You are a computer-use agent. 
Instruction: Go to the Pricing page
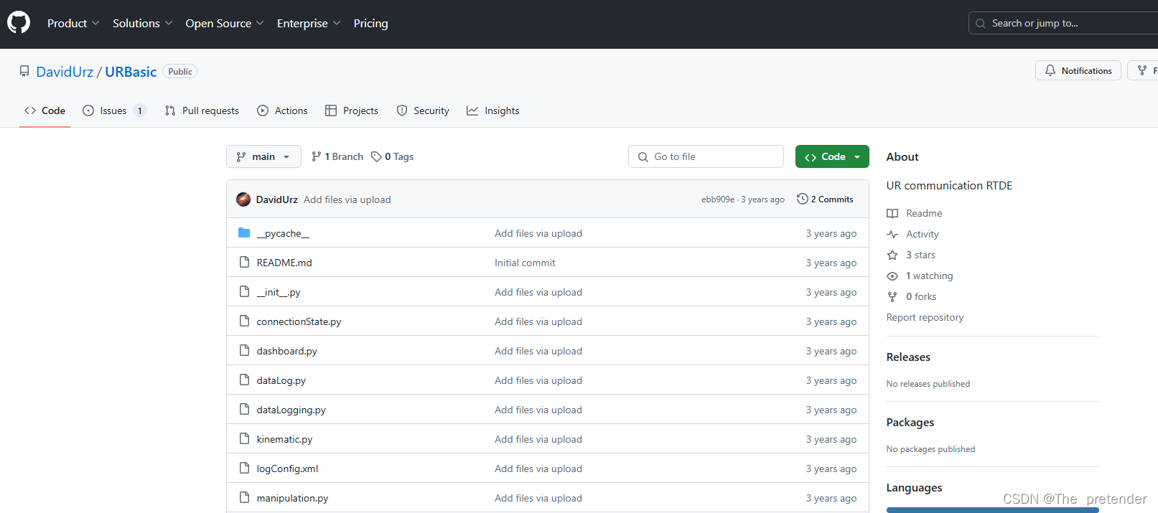click(x=370, y=23)
